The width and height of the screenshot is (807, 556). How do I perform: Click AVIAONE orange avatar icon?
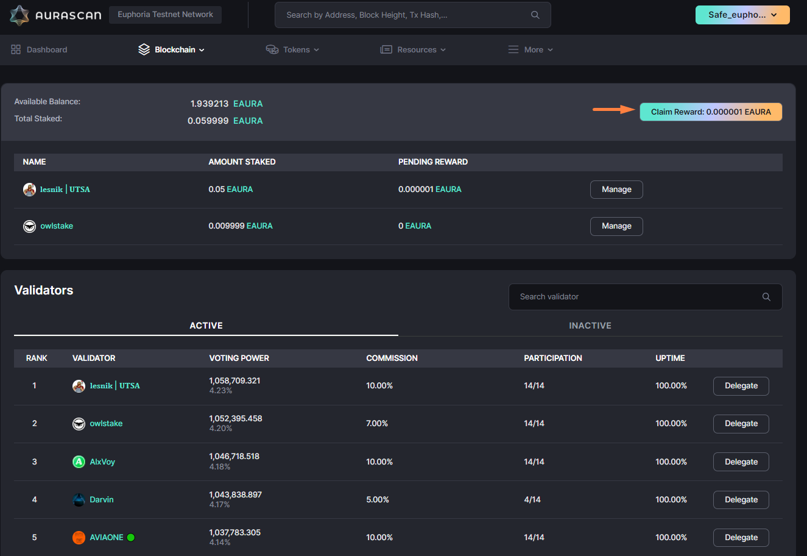pyautogui.click(x=79, y=537)
